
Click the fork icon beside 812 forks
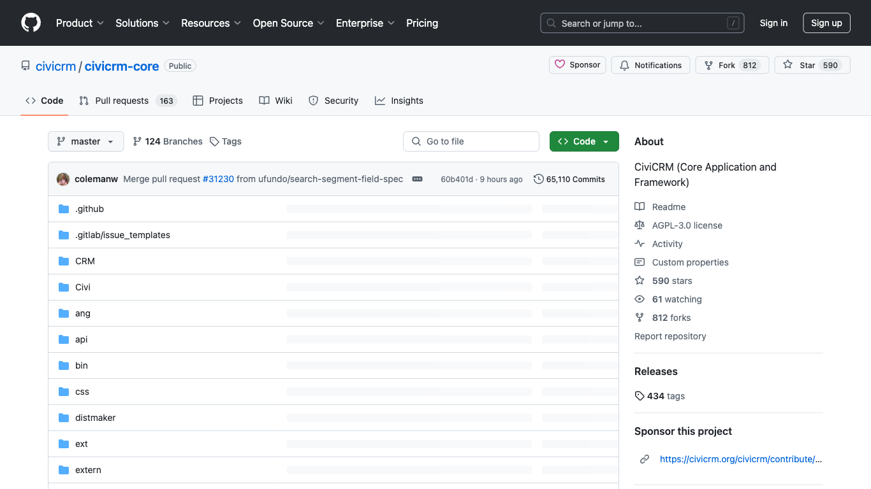[640, 318]
